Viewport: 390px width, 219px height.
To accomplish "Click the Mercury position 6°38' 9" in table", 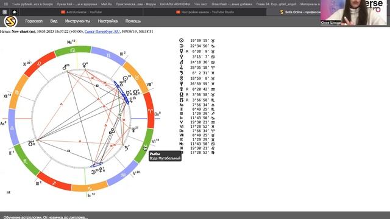I will point(200,51).
